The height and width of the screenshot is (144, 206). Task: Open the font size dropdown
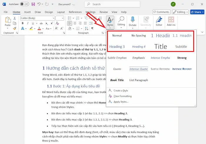[x=60, y=18]
